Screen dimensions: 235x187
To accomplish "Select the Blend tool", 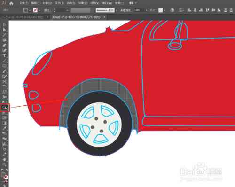I will 4,133.
